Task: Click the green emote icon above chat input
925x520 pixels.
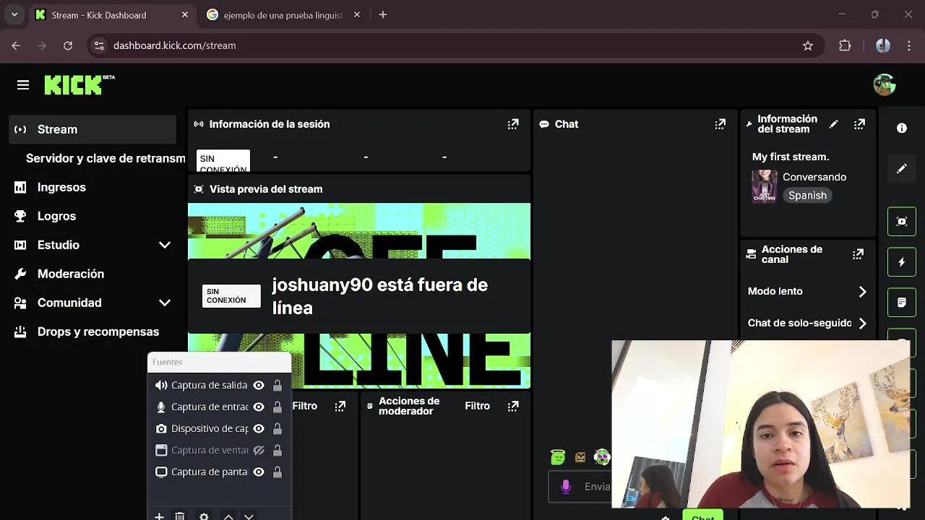Action: (557, 456)
